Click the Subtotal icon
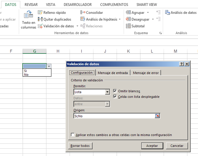 128,26
